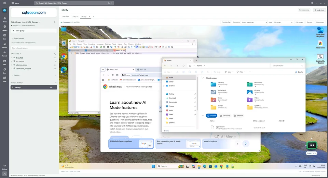Viewport: 328px width, 178px height.
Task: Click the Ask Cove button
Action: [x=319, y=10]
